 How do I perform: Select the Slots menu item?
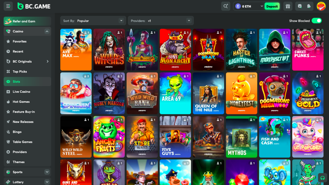click(27, 82)
